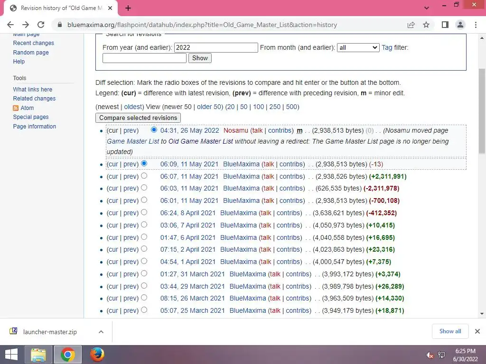486x364 pixels.
Task: Close the downloads bar
Action: [477, 331]
